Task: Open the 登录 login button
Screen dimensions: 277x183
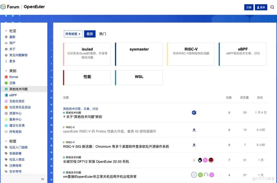Action: (261, 7)
